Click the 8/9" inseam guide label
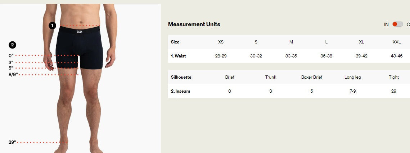410x153 pixels. [13, 75]
